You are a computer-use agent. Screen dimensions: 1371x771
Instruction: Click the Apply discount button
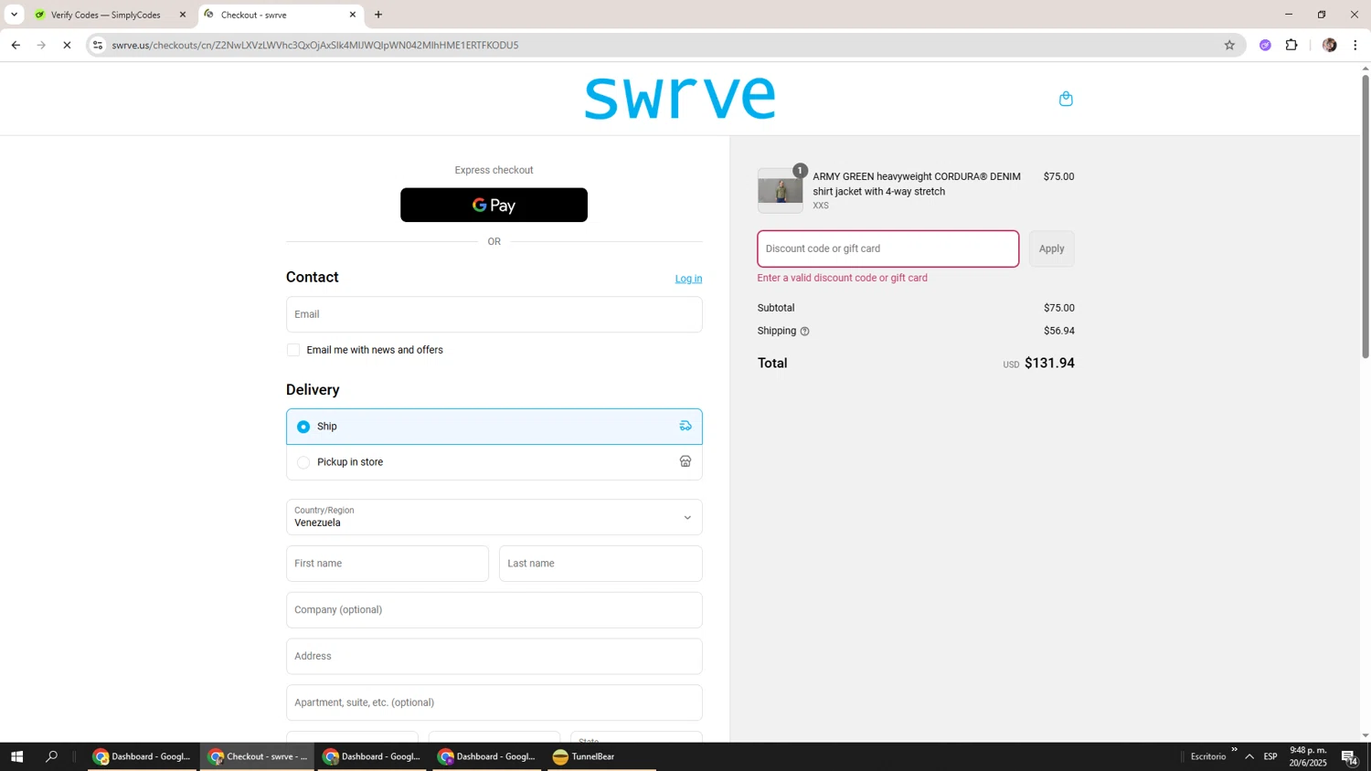point(1051,248)
